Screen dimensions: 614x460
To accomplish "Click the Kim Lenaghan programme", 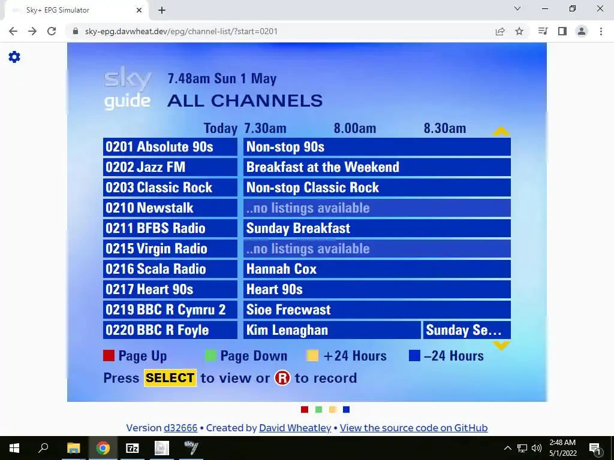I will click(x=332, y=330).
